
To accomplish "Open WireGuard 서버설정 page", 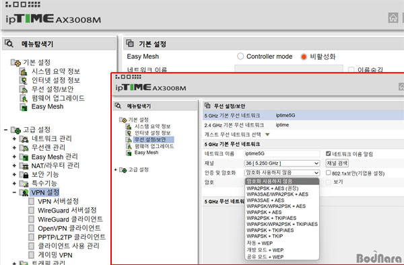I will (x=67, y=211).
